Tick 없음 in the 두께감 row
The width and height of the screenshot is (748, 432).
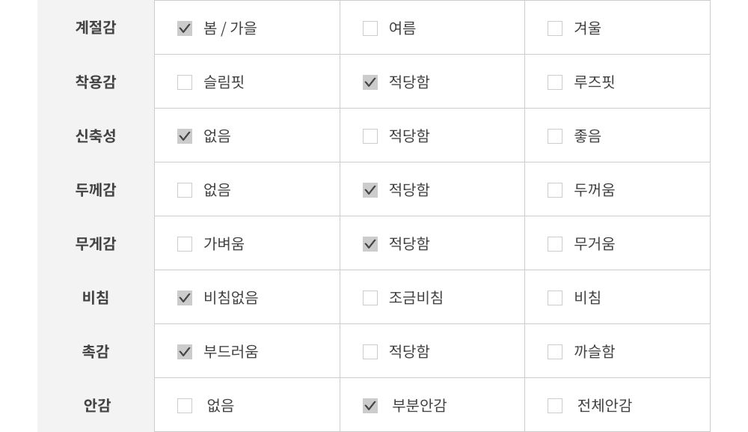click(185, 190)
